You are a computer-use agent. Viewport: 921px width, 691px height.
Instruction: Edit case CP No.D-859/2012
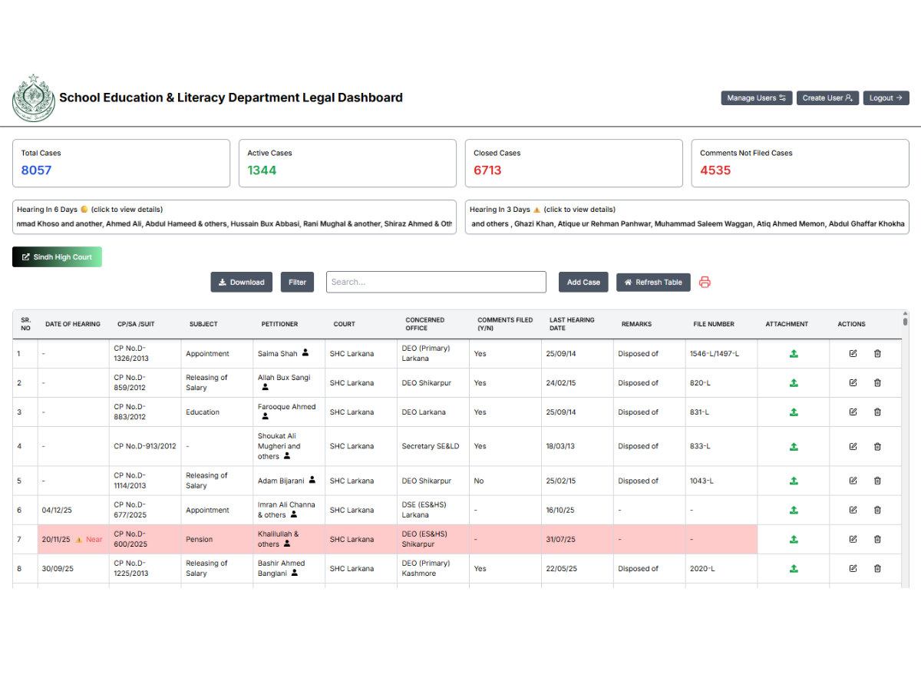(853, 382)
